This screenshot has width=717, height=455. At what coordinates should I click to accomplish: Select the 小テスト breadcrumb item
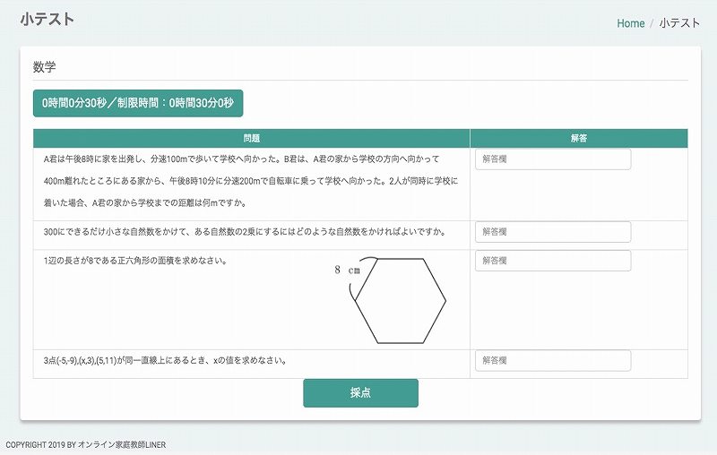pos(679,23)
